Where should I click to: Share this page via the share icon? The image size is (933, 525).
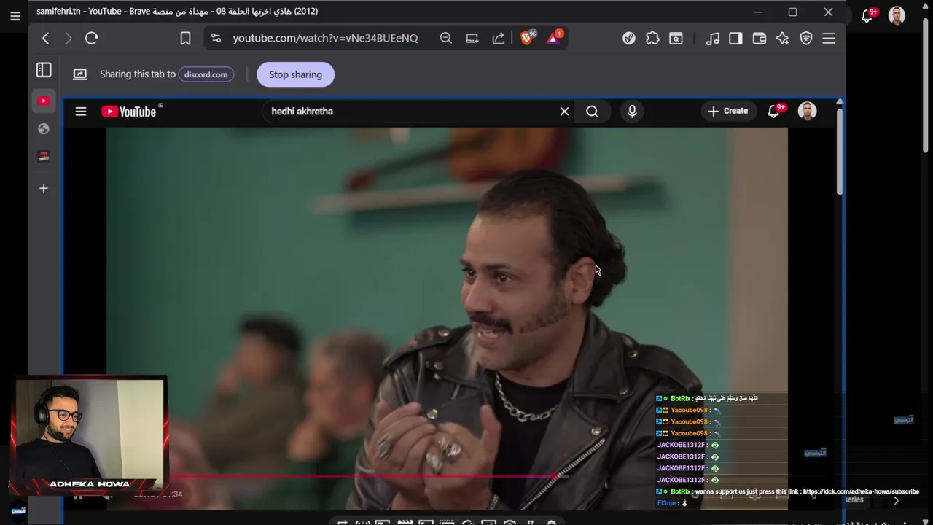[499, 38]
